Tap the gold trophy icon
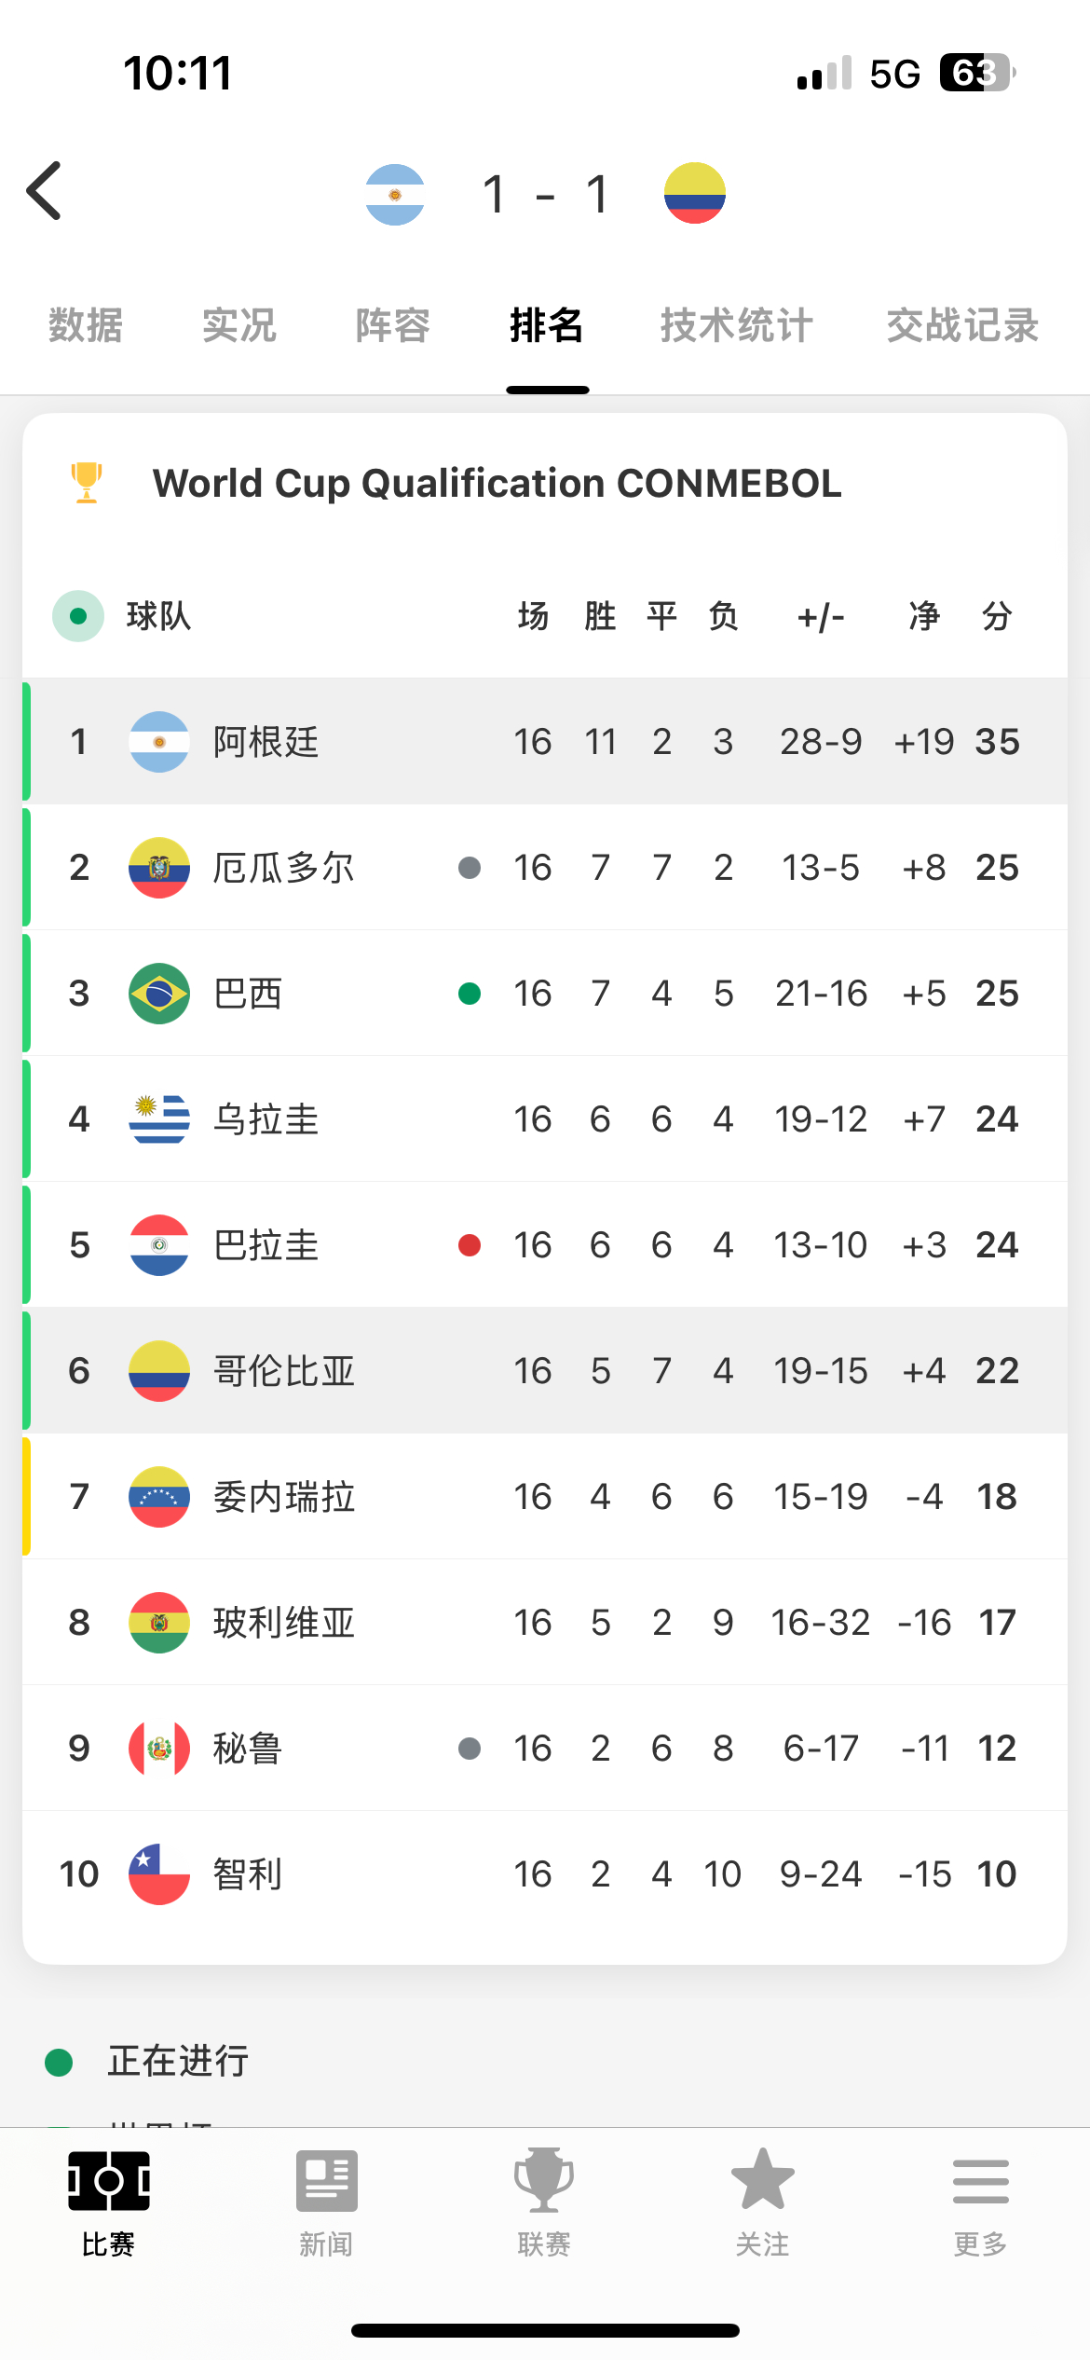The width and height of the screenshot is (1090, 2360). click(x=87, y=483)
